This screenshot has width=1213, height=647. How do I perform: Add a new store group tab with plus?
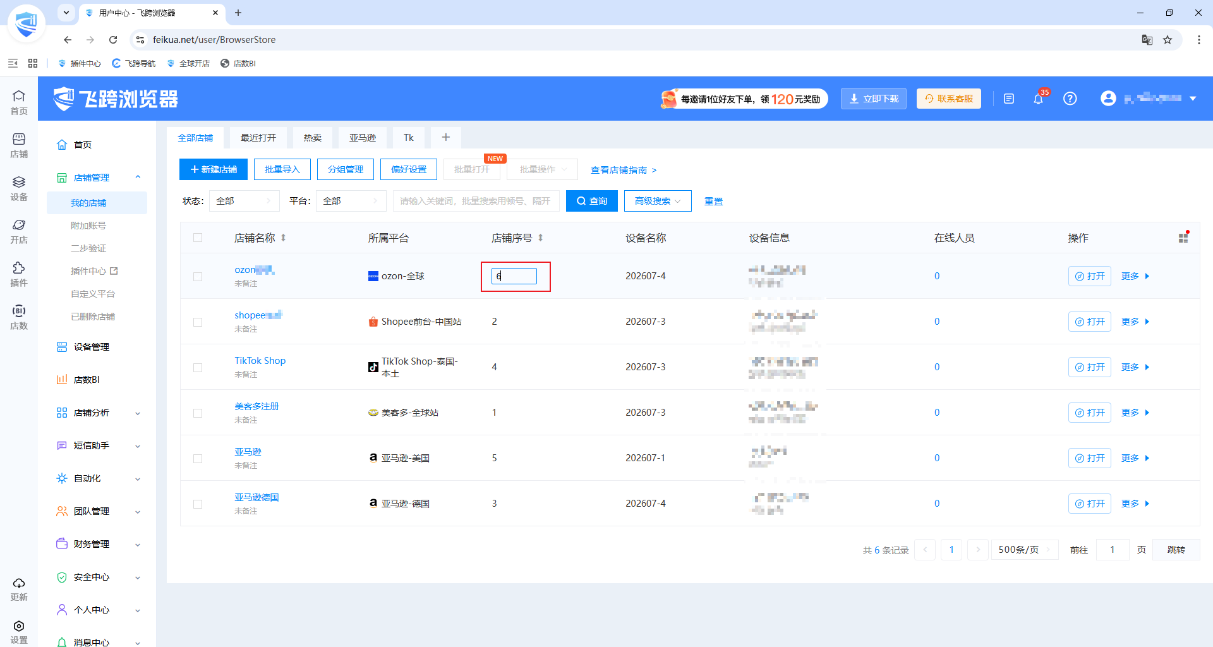tap(446, 137)
